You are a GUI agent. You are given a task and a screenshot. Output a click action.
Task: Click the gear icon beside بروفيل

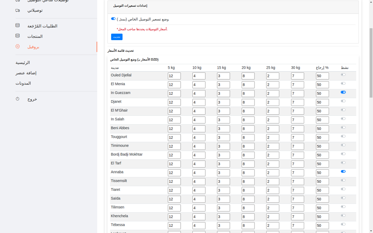(x=17, y=47)
